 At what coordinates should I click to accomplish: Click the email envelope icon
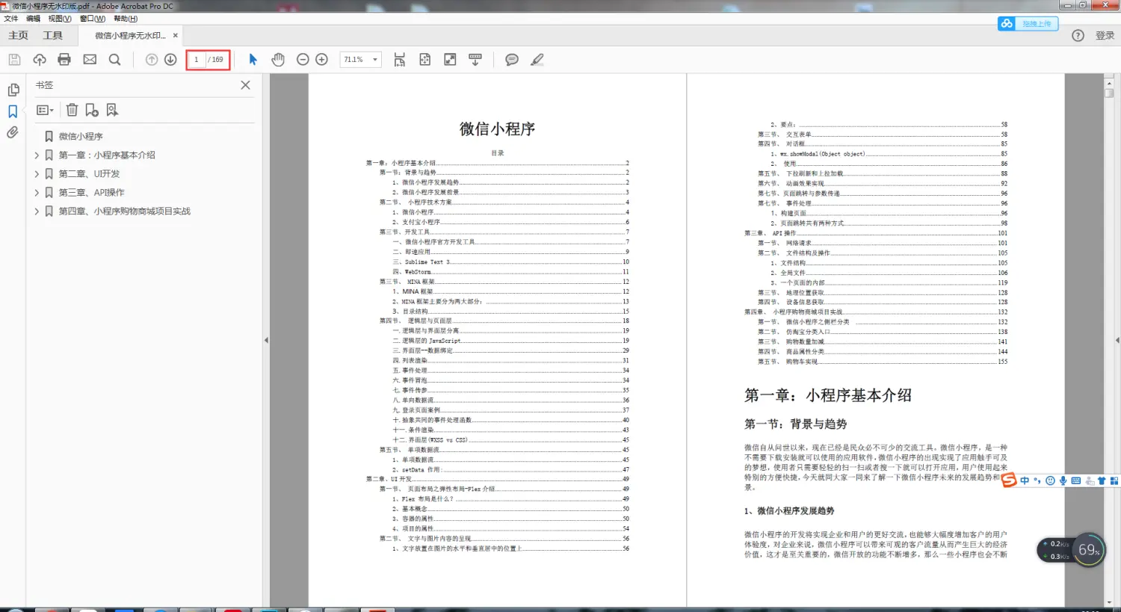pos(90,60)
